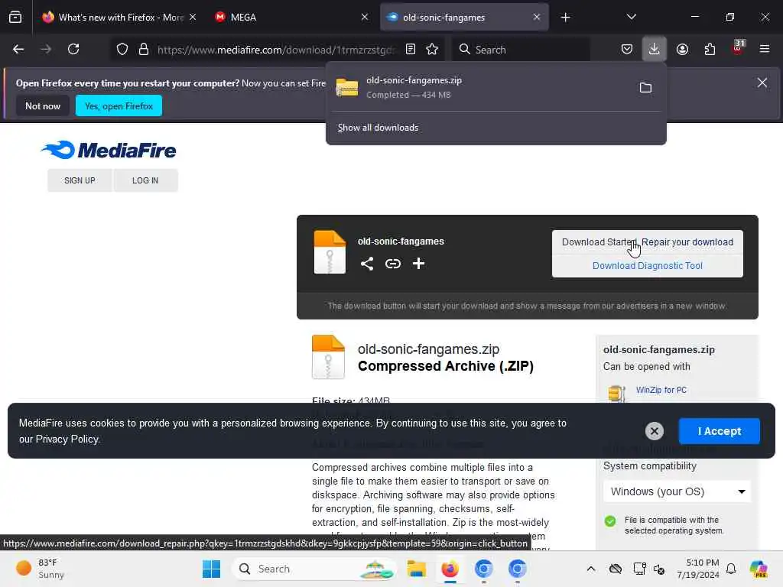Open WinZip for PC link
The width and height of the screenshot is (783, 587).
(x=661, y=390)
